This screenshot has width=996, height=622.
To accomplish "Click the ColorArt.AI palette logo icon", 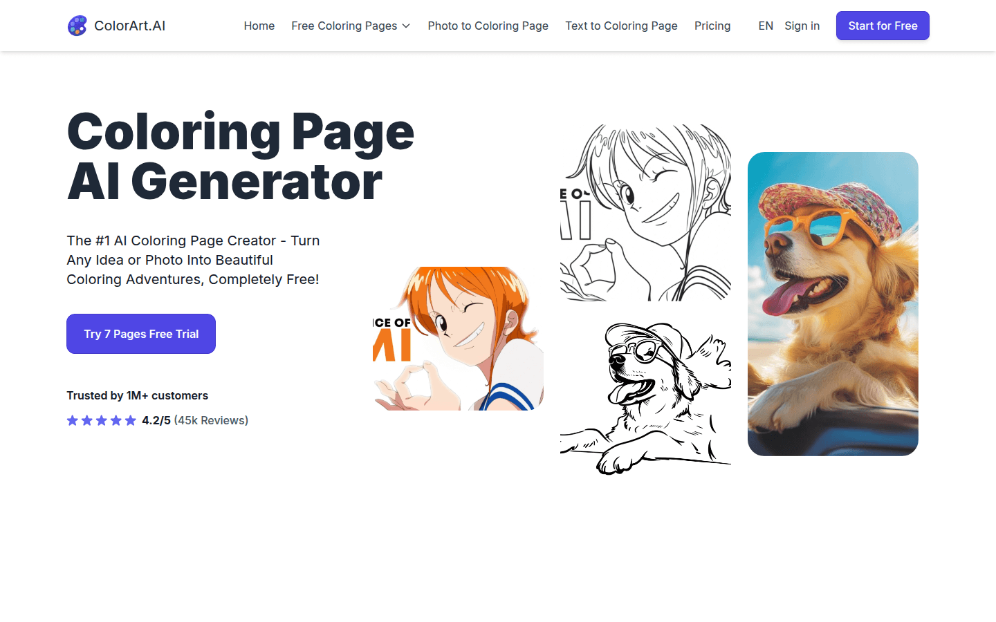I will coord(77,26).
